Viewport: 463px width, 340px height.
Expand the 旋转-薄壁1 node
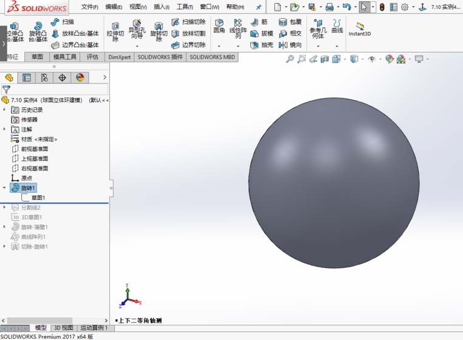4,227
